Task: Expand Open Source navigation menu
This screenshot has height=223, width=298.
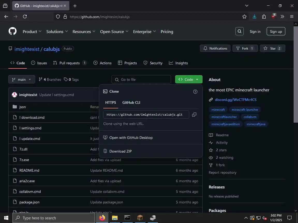Action: pyautogui.click(x=114, y=32)
